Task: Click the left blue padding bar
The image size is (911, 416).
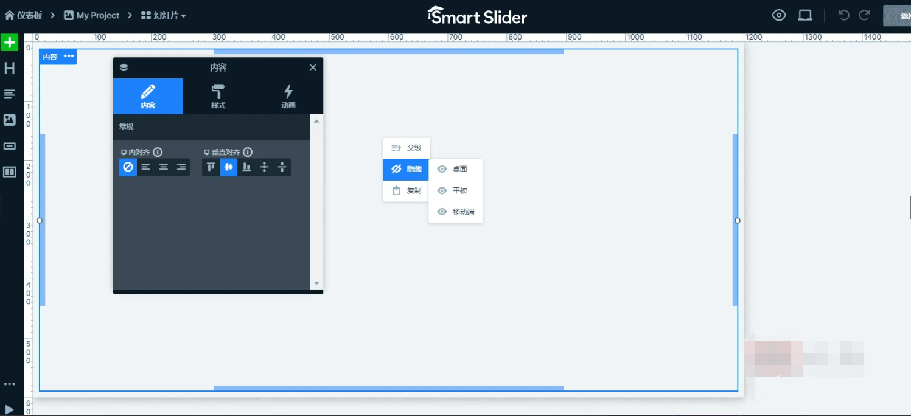Action: tap(43, 220)
